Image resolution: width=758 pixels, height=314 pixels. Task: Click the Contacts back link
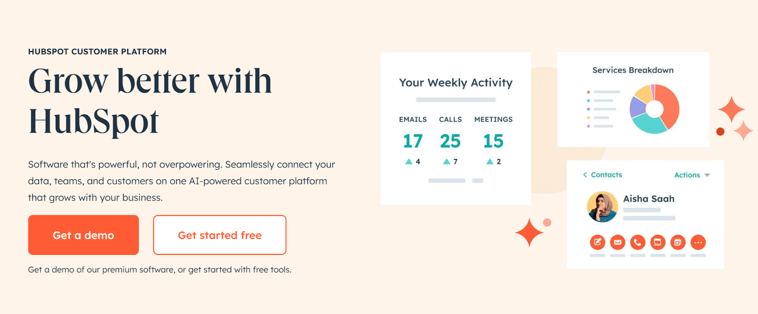tap(606, 175)
